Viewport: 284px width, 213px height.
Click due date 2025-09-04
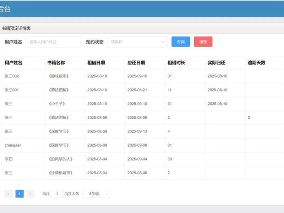tap(137, 159)
